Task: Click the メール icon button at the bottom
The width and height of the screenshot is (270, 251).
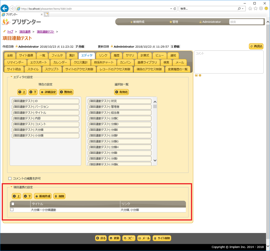Action: click(144, 238)
